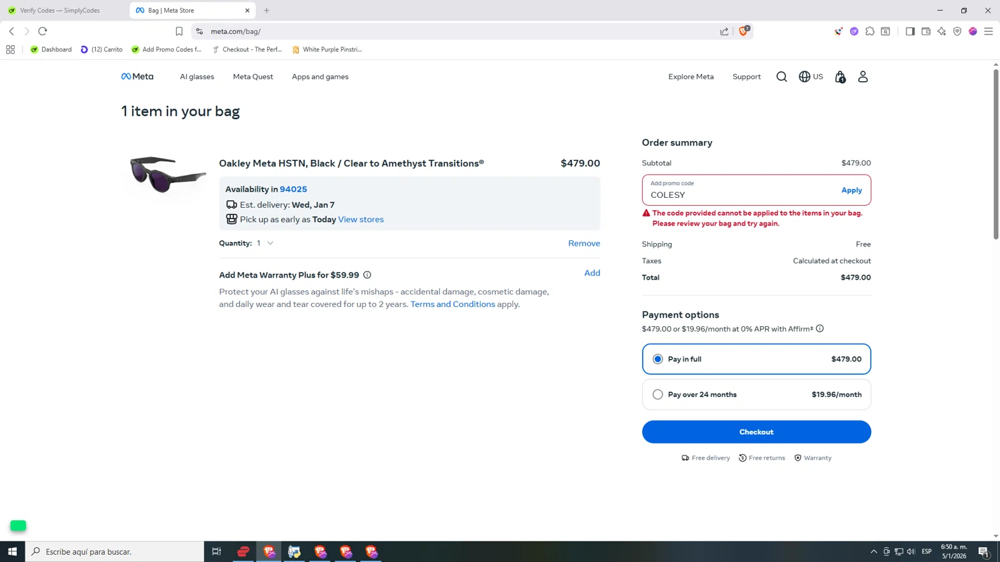Open the browser extensions puzzle icon
This screenshot has height=562, width=1000.
coord(870,31)
